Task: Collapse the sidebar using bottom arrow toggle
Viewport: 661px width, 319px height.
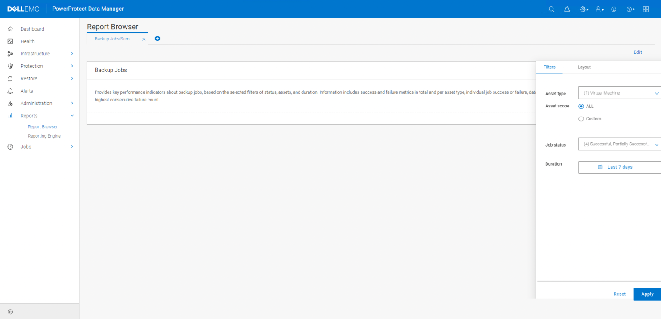Action: (10, 311)
